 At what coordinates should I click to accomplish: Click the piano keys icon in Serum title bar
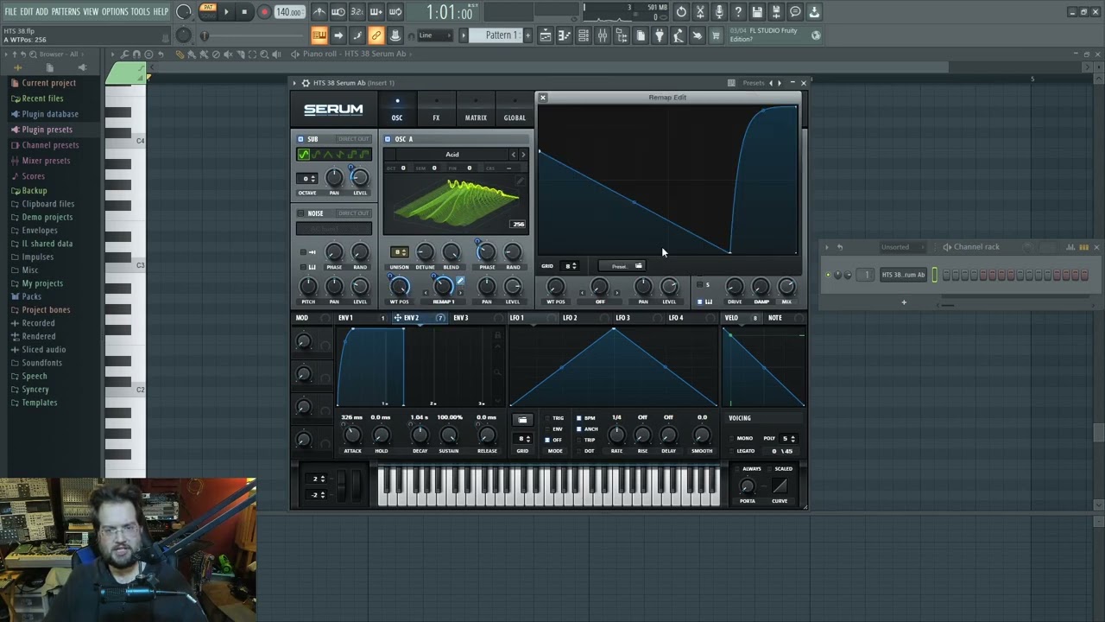[x=731, y=83]
